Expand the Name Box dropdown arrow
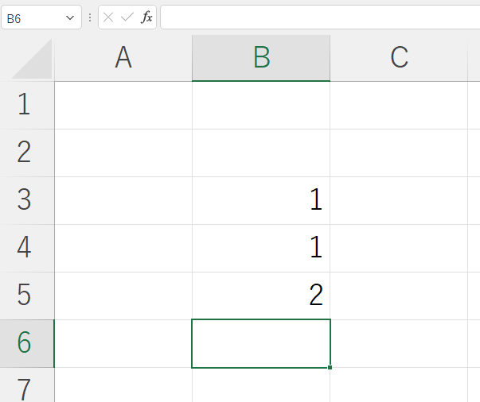Image resolution: width=480 pixels, height=402 pixels. [x=70, y=17]
